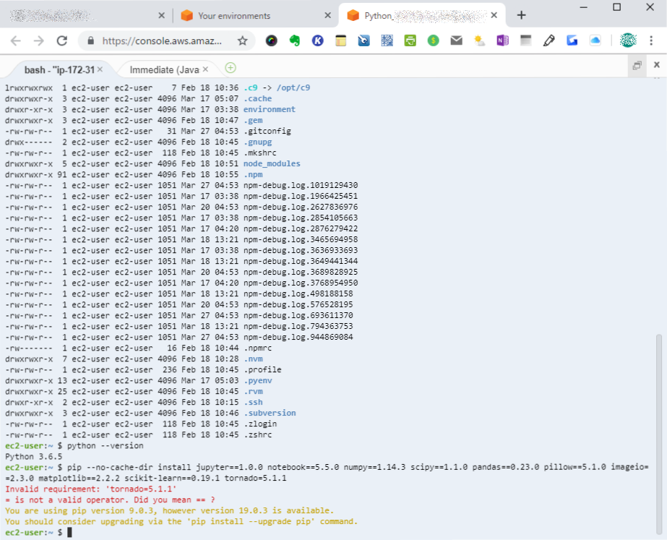This screenshot has width=667, height=540.
Task: Close the Your environments browser tab
Action: [328, 15]
